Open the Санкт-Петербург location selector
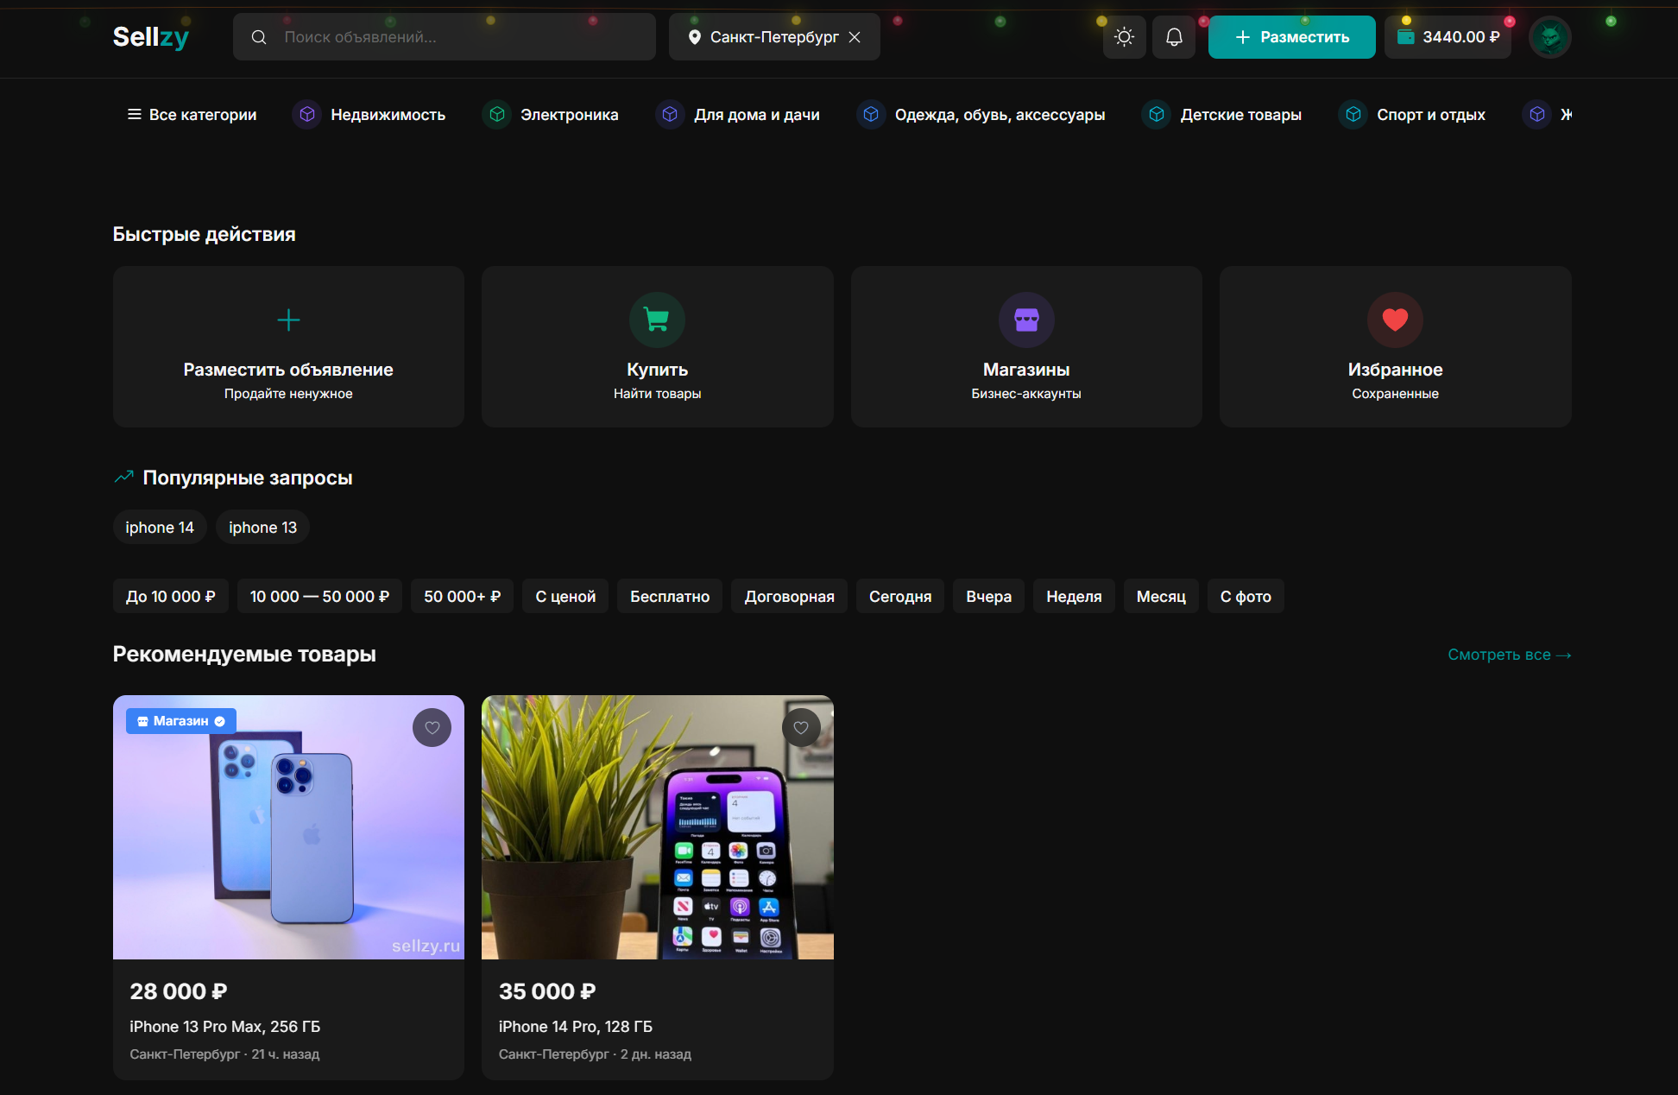 (x=764, y=37)
